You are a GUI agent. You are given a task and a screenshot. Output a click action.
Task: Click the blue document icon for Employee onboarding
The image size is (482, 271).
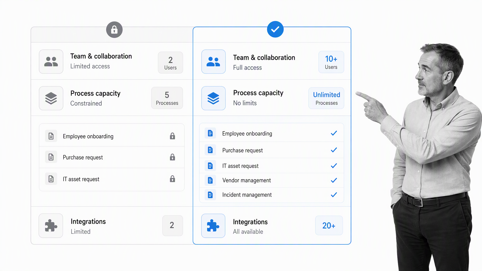(x=210, y=133)
